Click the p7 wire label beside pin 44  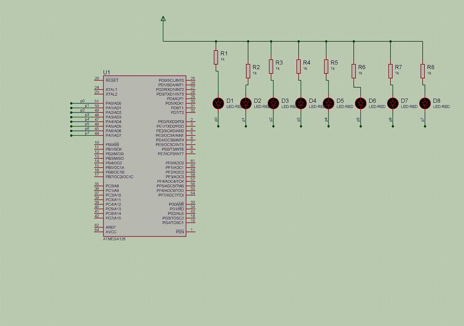(87, 133)
